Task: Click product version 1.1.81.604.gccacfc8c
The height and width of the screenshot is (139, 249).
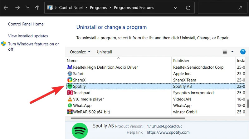Action: [164, 126]
